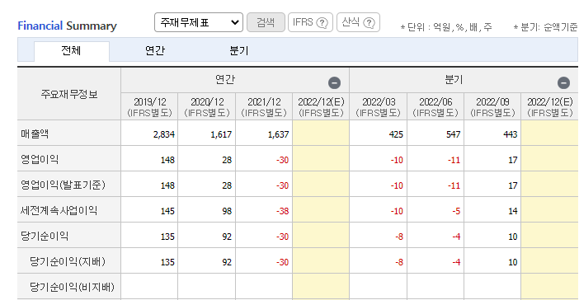Click the 2021/12 annual column header
Screen dimensions: 579x300
264,107
